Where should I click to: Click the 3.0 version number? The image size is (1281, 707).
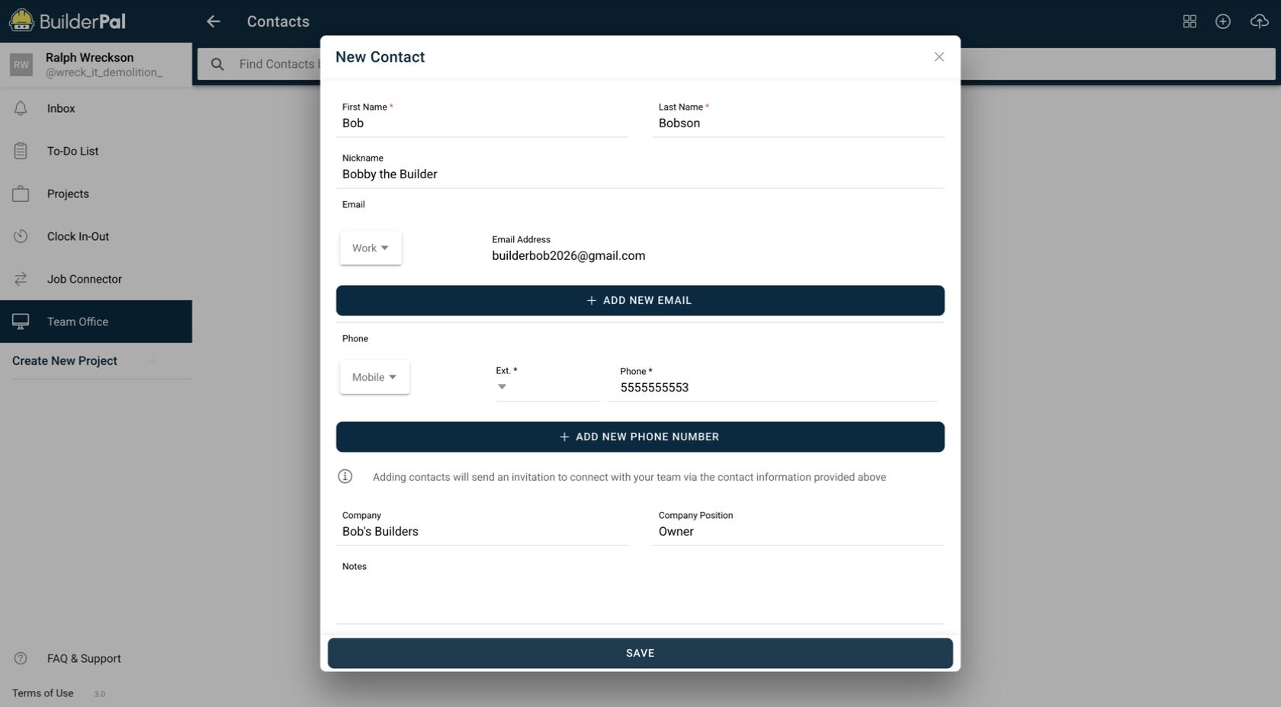click(99, 694)
